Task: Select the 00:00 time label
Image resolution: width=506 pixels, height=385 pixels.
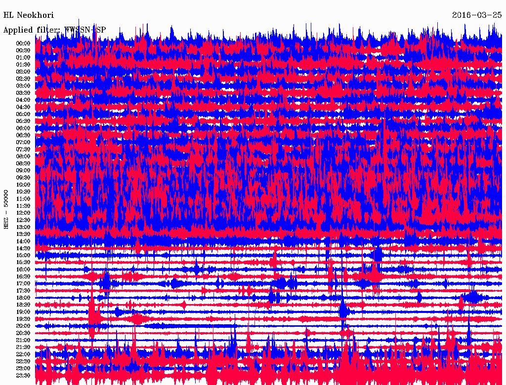Action: pyautogui.click(x=23, y=43)
